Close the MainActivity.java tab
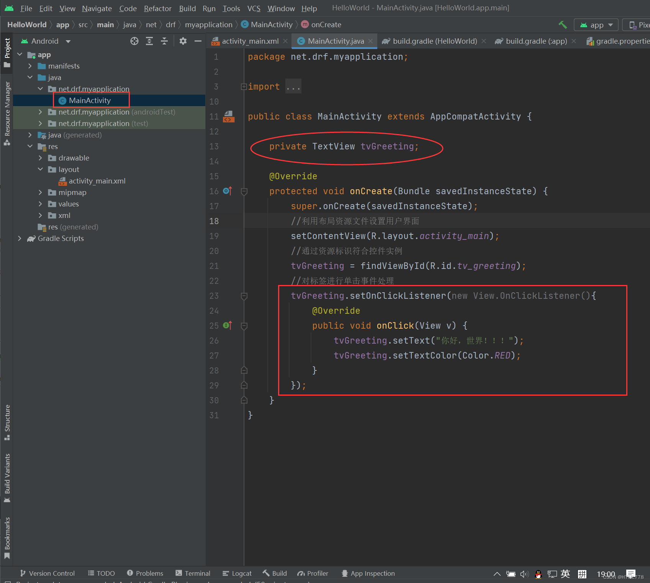Screen dimensions: 650x583 point(370,41)
